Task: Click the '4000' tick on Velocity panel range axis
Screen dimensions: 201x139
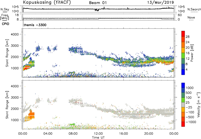Action: [x=15, y=86]
